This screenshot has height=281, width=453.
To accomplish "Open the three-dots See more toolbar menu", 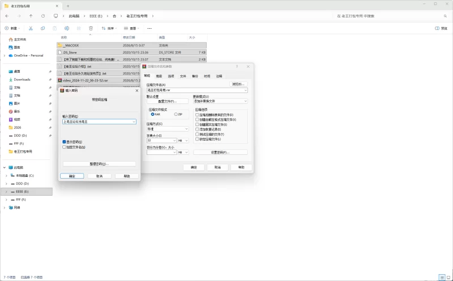I will coord(149,28).
